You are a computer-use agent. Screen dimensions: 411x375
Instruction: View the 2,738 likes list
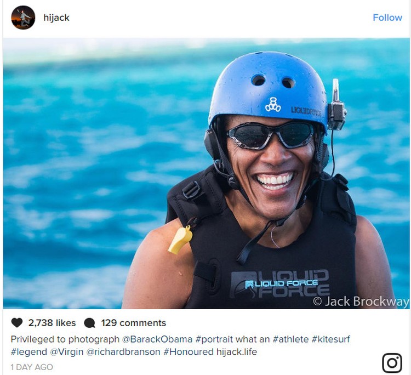[x=52, y=323]
